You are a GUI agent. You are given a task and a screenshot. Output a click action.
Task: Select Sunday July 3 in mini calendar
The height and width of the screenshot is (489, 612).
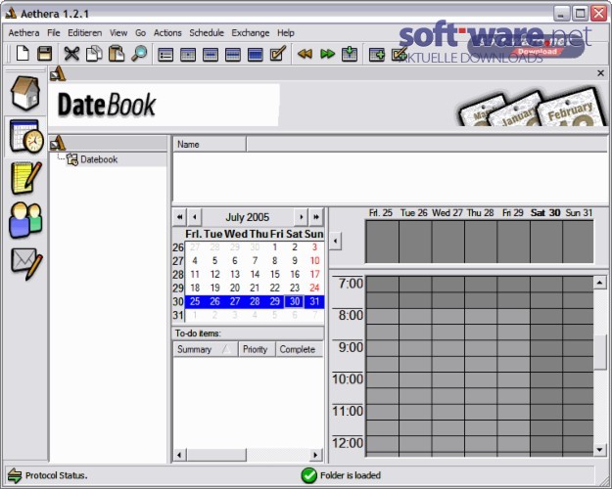coord(314,246)
